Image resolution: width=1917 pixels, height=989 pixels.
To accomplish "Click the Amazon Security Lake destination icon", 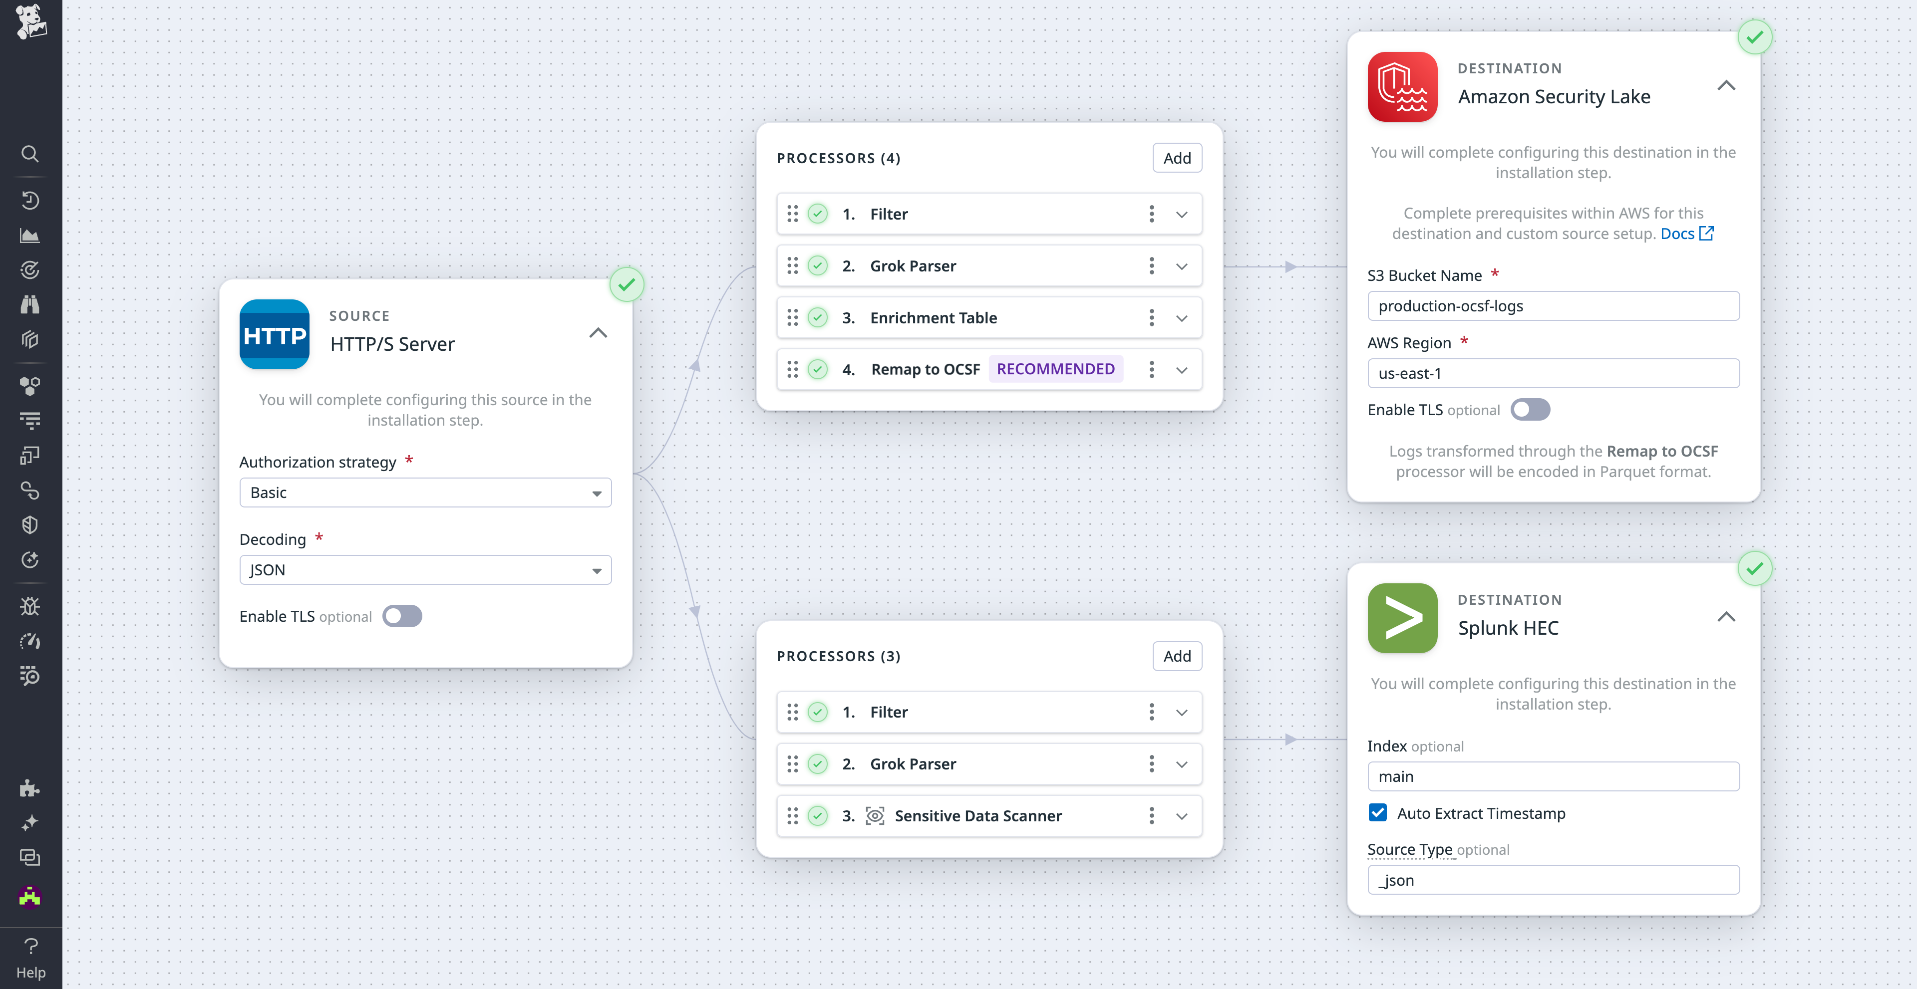I will tap(1402, 86).
